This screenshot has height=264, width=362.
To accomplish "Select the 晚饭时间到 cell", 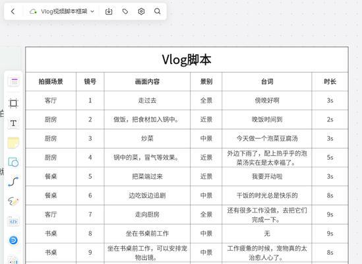I will coord(267,119).
